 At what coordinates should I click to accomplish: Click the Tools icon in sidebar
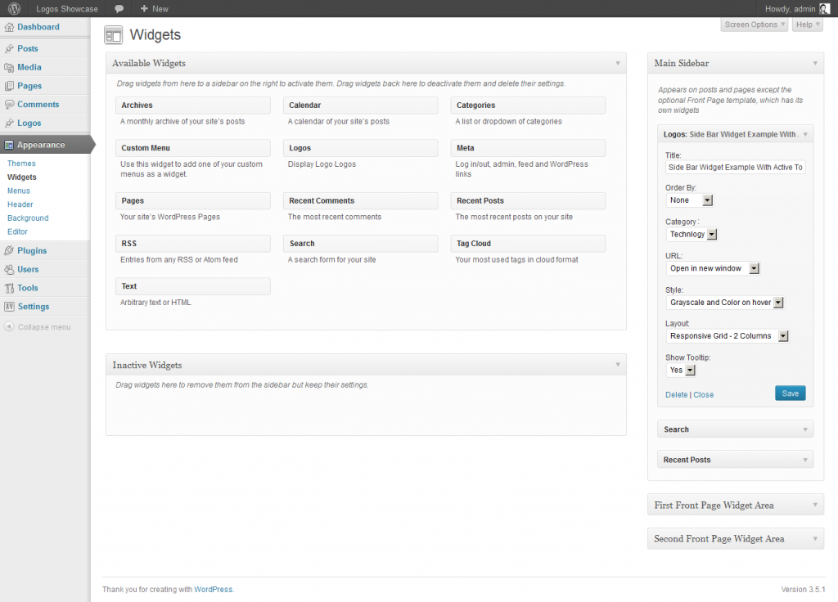9,288
